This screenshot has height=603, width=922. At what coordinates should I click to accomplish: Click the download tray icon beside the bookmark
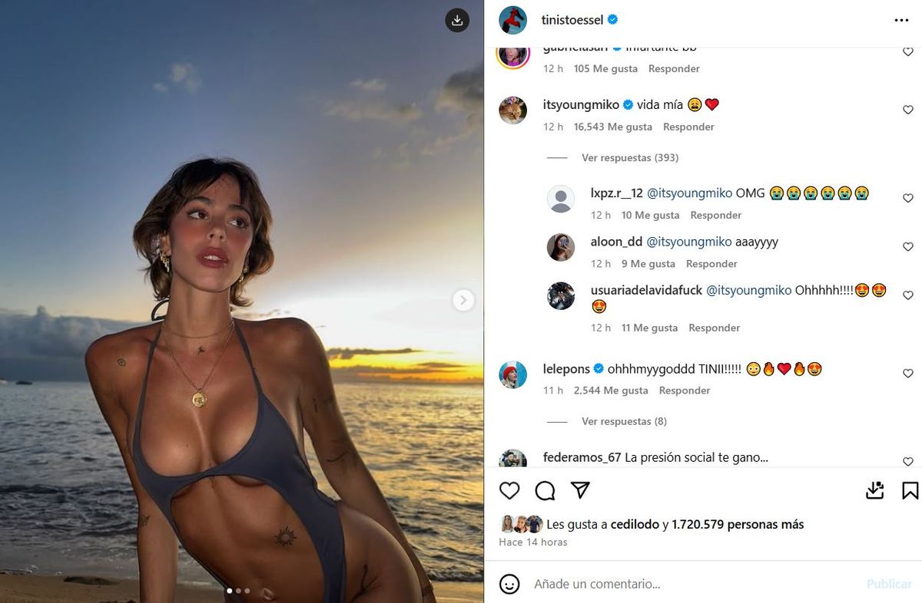click(x=875, y=490)
